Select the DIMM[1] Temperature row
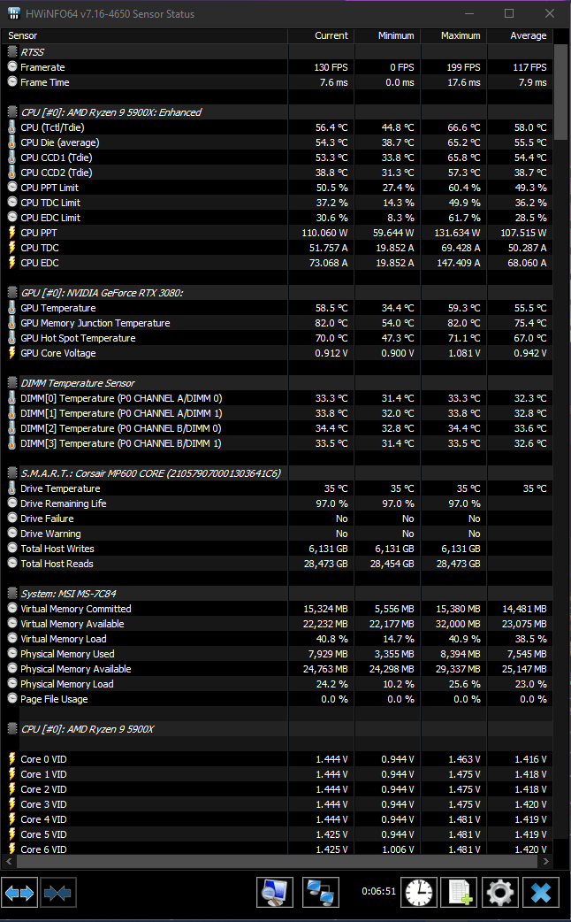Screen dimensions: 571x922 (x=278, y=413)
